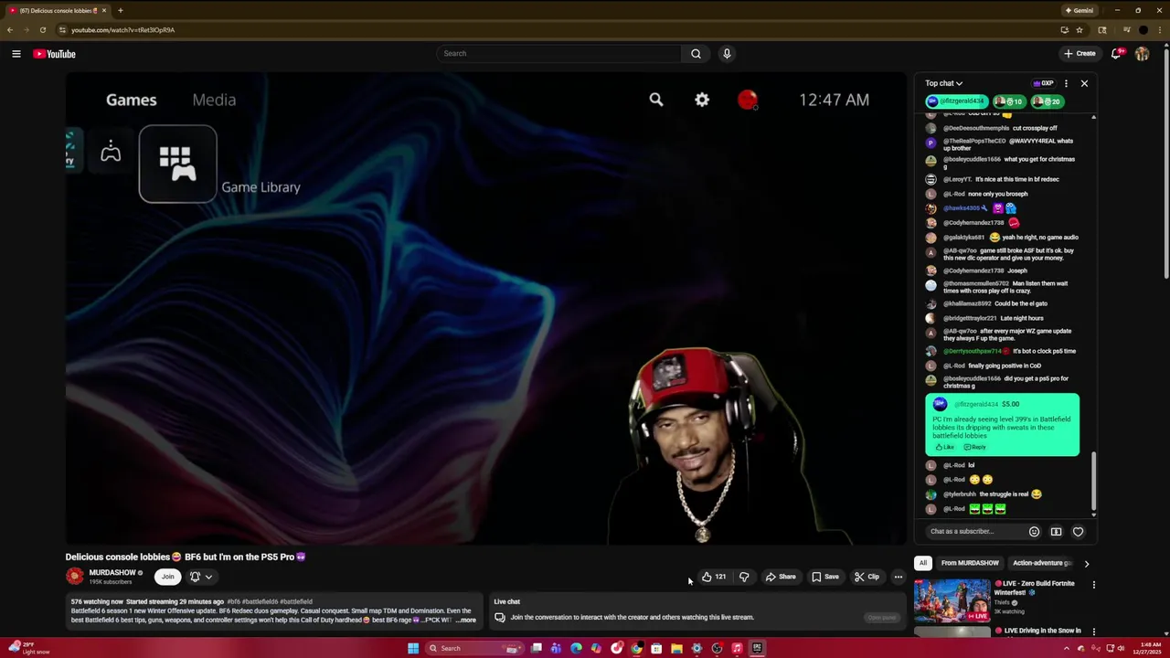Close the live chat panel
Viewport: 1170px width, 658px height.
pos(1084,83)
